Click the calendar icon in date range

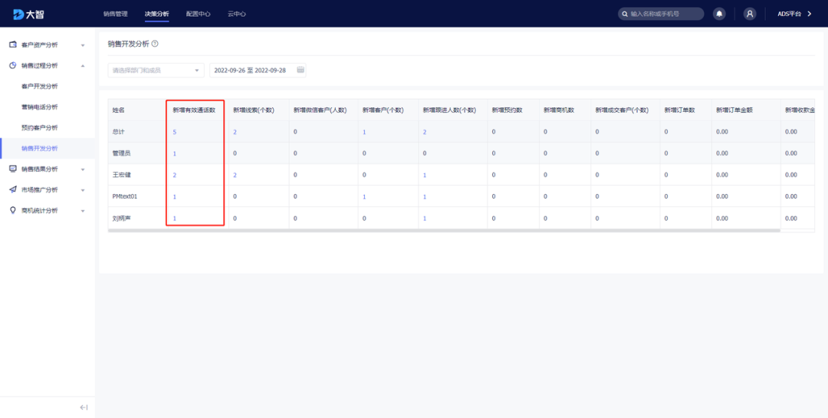coord(301,71)
